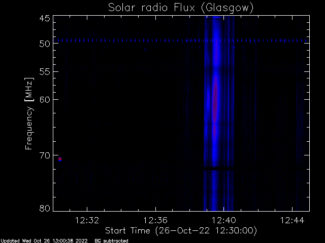Click the 12:32 time axis label
The image size is (325, 243).
click(87, 220)
